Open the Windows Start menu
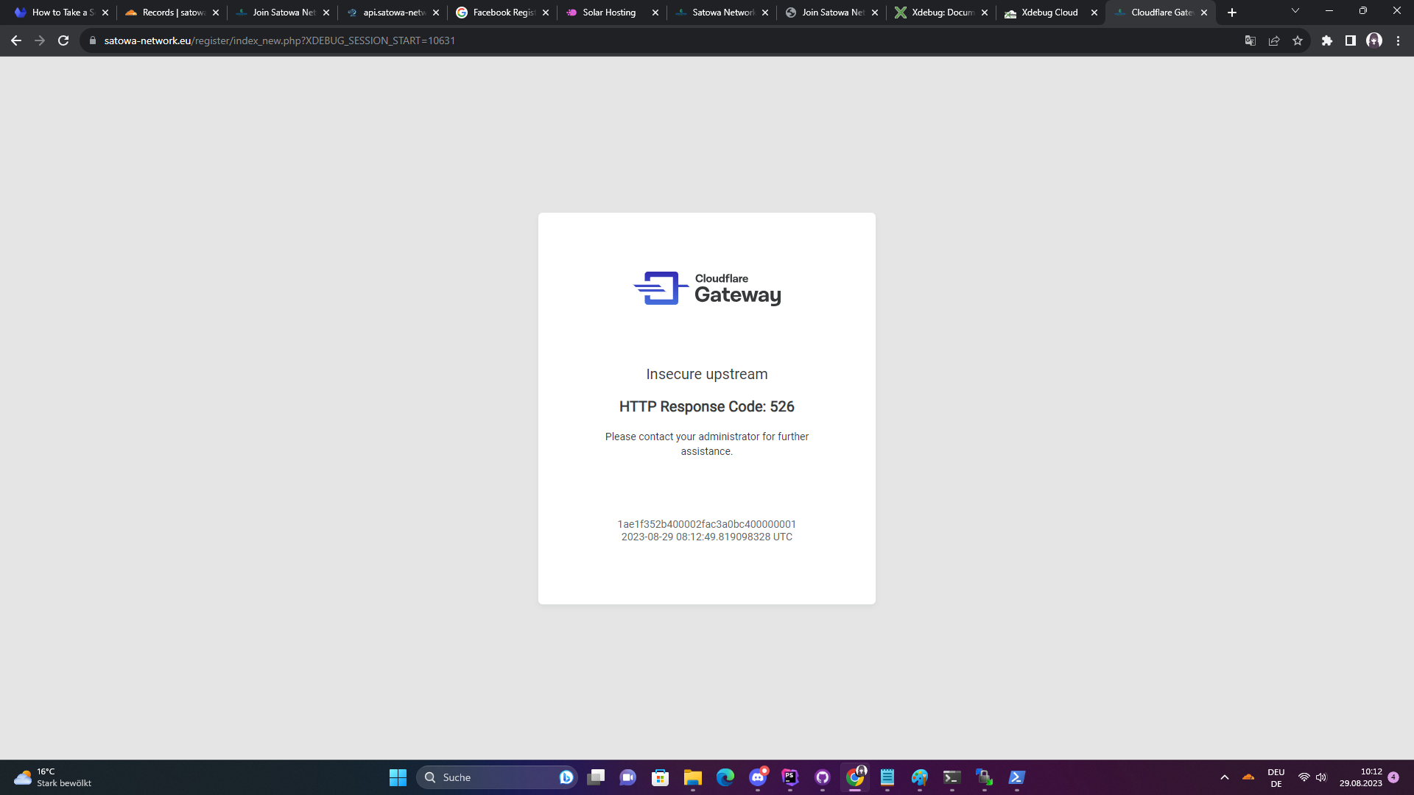1414x795 pixels. [x=398, y=777]
